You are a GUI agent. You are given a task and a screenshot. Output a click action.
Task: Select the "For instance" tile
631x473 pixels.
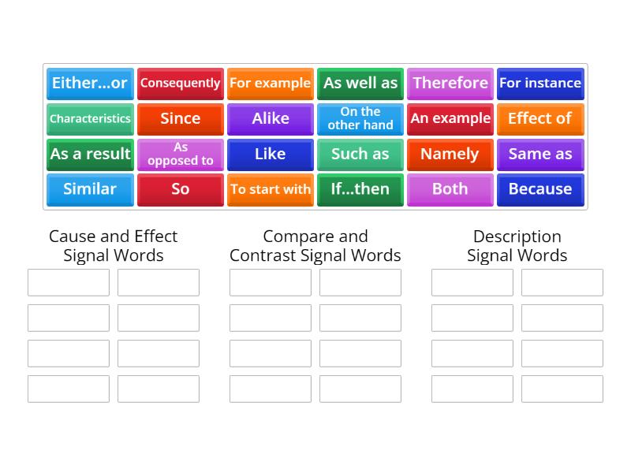(540, 84)
